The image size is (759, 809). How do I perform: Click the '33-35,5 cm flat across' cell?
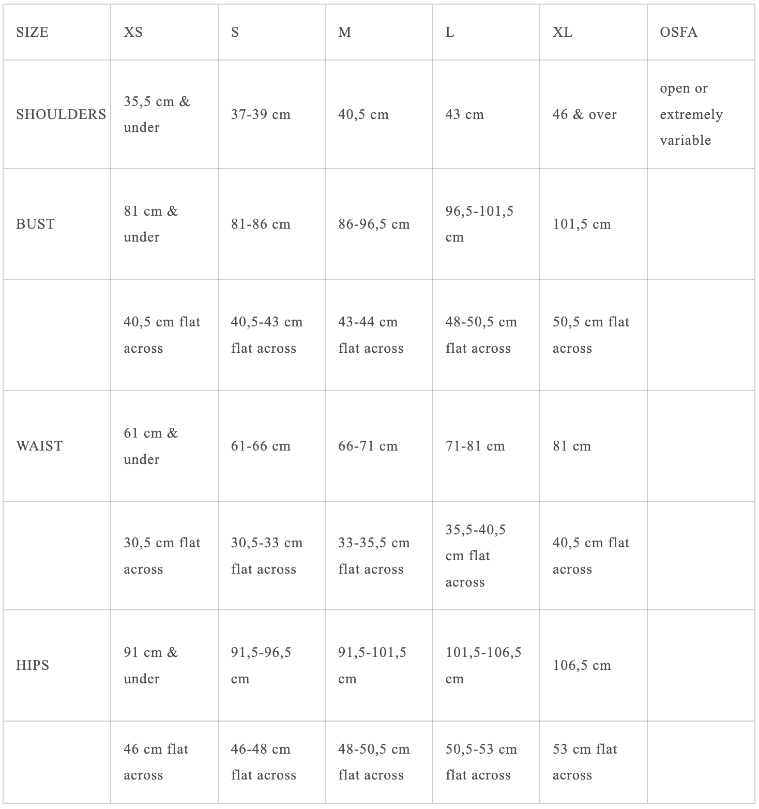[374, 556]
